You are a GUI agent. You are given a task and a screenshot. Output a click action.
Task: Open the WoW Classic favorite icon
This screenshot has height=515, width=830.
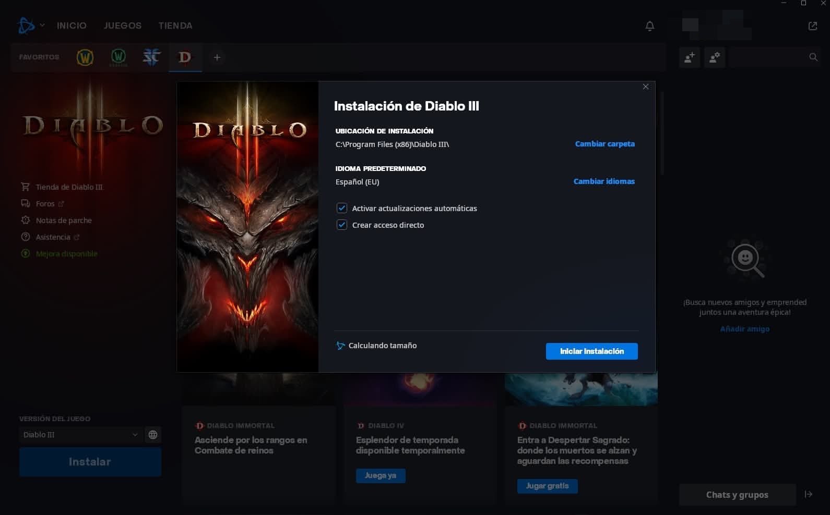pyautogui.click(x=118, y=57)
